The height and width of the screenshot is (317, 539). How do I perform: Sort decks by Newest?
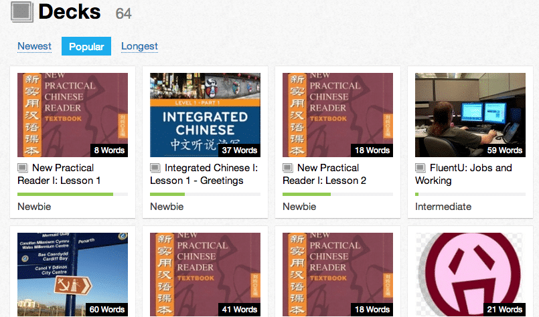click(34, 46)
